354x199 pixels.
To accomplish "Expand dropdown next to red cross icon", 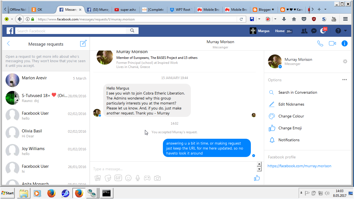I will tap(275, 19).
